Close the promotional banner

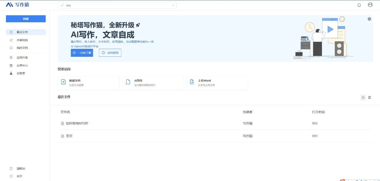tap(369, 19)
